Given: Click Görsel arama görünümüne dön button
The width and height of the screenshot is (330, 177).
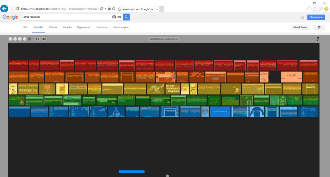Looking at the screenshot, I should (163, 39).
